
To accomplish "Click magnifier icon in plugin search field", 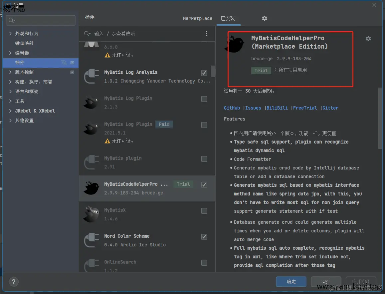I will (87, 34).
